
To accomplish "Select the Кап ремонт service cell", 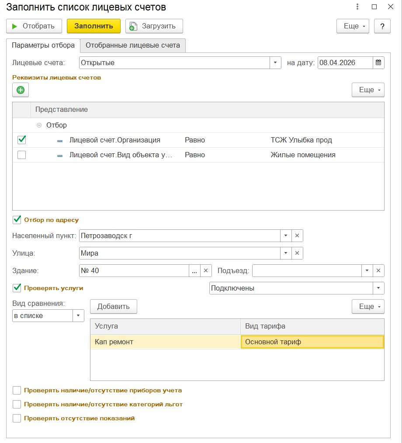I will tap(165, 342).
